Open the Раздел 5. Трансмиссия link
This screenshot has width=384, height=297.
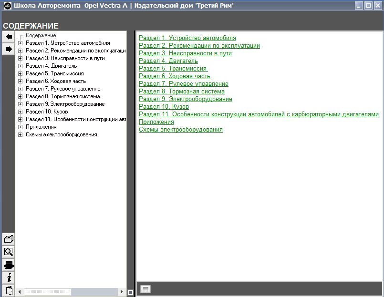pos(173,69)
